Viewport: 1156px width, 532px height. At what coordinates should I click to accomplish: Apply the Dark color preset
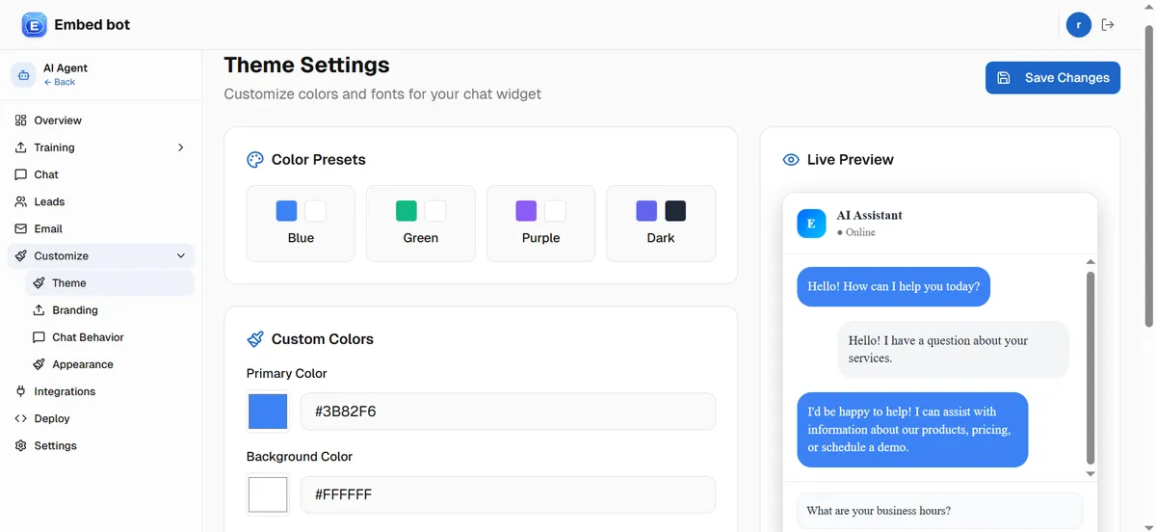point(661,224)
